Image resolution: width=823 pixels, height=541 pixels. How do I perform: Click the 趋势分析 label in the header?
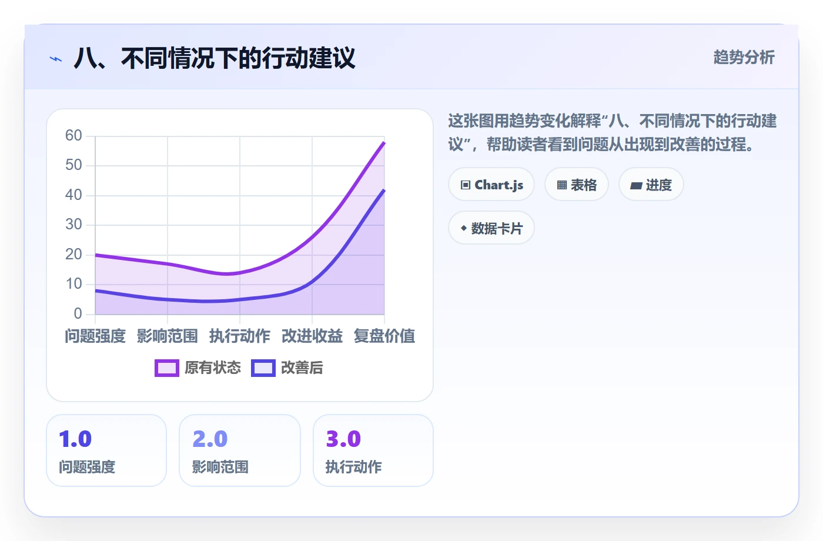(x=744, y=57)
